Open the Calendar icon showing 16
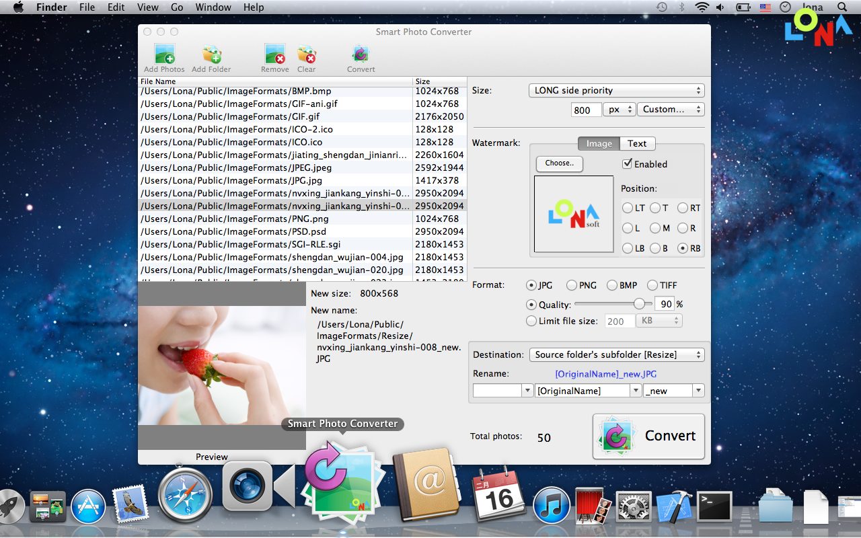Screen dimensions: 861x538 pos(498,496)
